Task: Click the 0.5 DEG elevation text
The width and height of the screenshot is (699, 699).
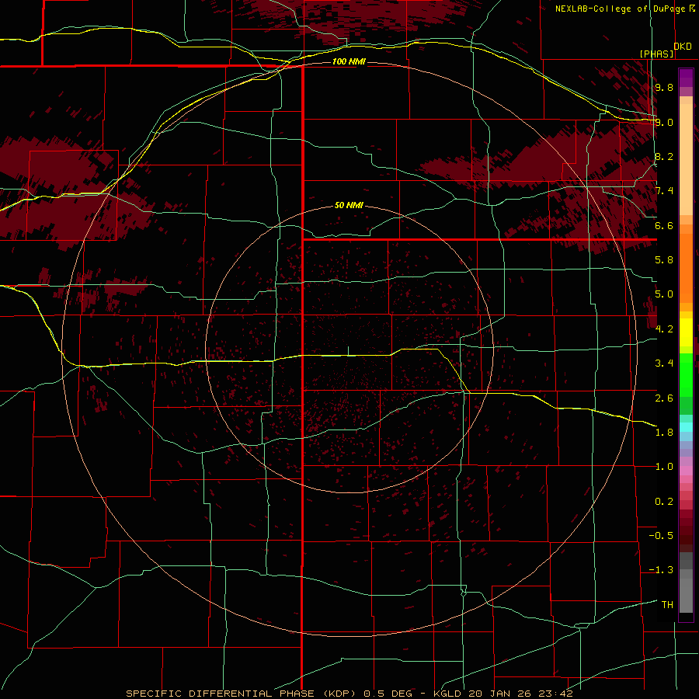Action: 389,694
